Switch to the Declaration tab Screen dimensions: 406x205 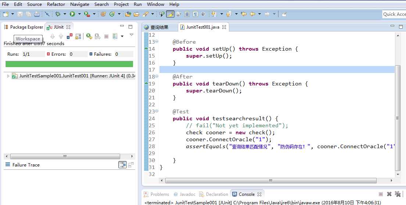click(213, 194)
